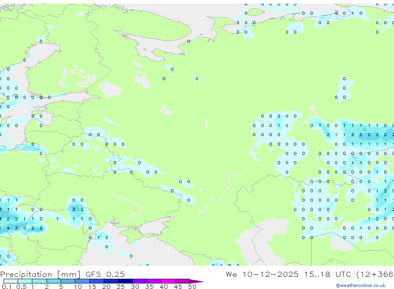Click the legend label '45'
Viewport: 394px width, 289px height.
click(x=178, y=287)
